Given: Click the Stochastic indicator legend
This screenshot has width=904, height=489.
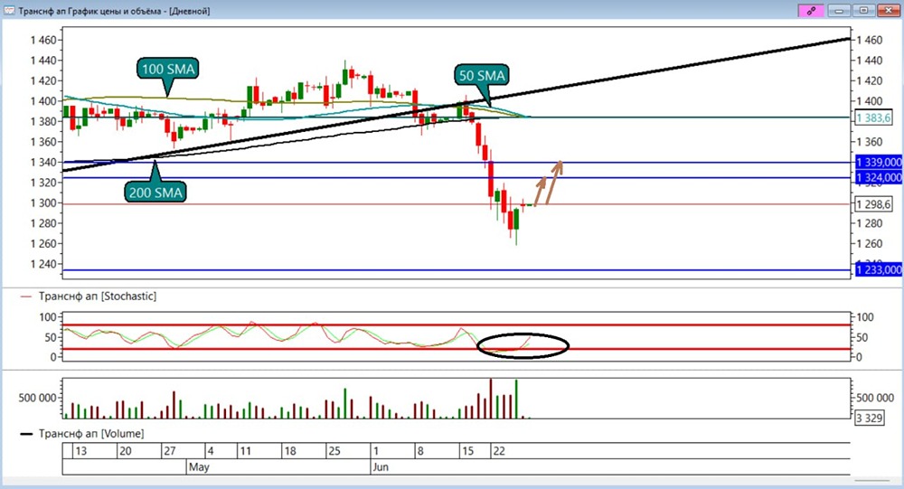Looking at the screenshot, I should (x=89, y=296).
